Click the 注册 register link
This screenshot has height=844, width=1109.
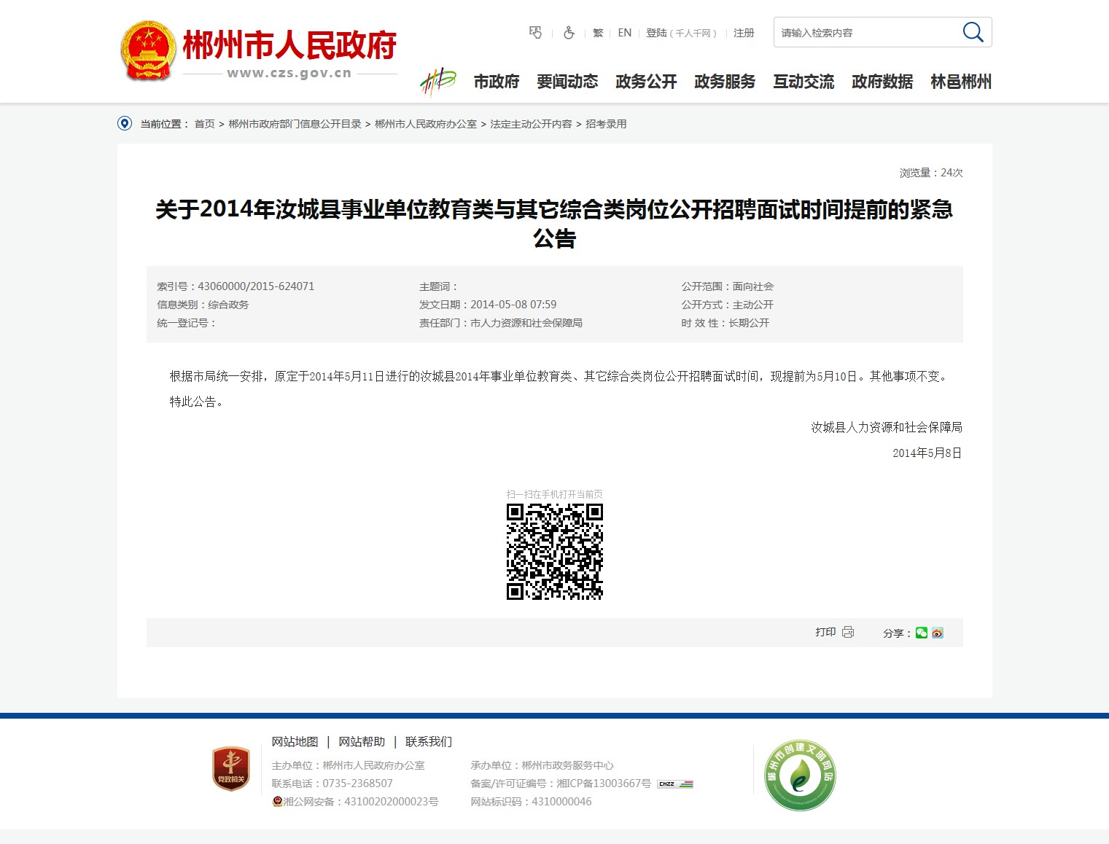[x=744, y=33]
